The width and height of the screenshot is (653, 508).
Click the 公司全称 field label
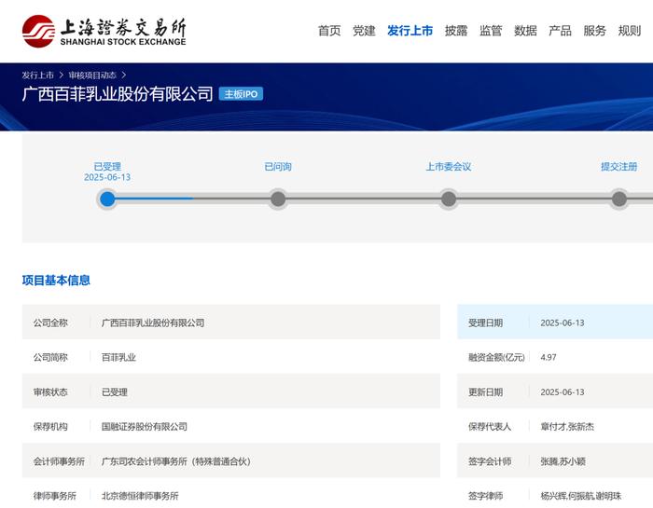pyautogui.click(x=50, y=323)
